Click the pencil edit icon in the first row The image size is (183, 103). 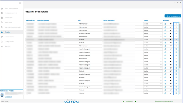tap(171, 24)
